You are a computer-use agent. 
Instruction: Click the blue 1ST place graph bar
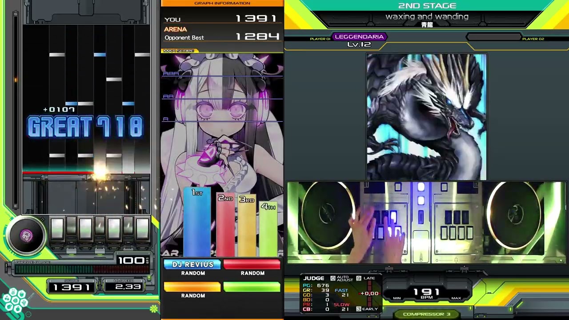197,223
